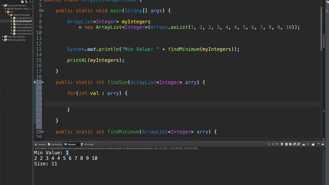Select the ArrayListAlgorithms Java file icon
Image resolution: width=329 pixels, height=185 pixels.
[x=14, y=21]
